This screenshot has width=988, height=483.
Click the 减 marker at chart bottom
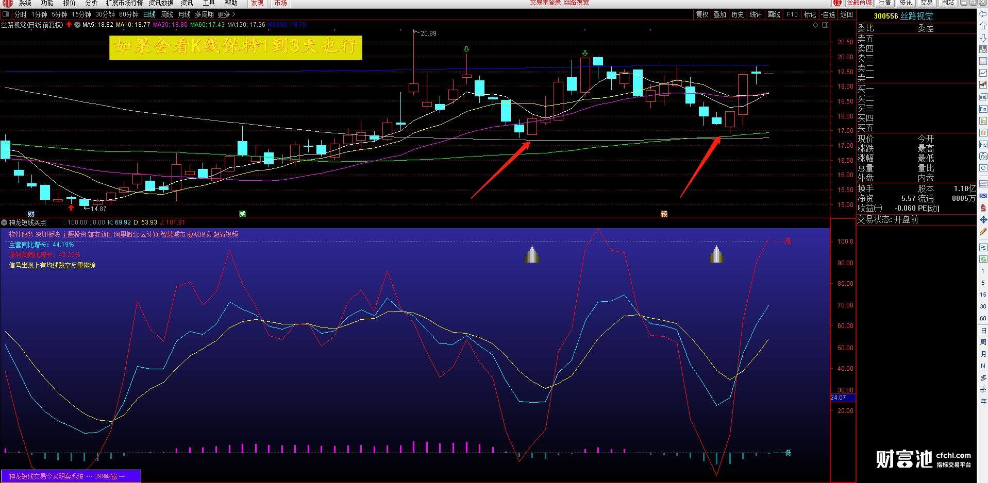click(242, 214)
